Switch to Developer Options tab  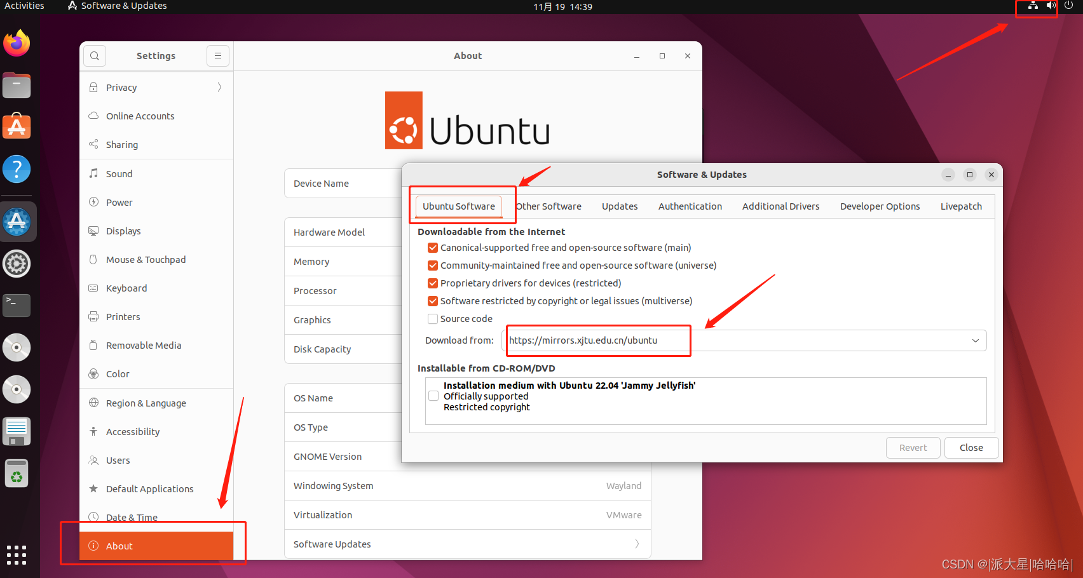[880, 206]
